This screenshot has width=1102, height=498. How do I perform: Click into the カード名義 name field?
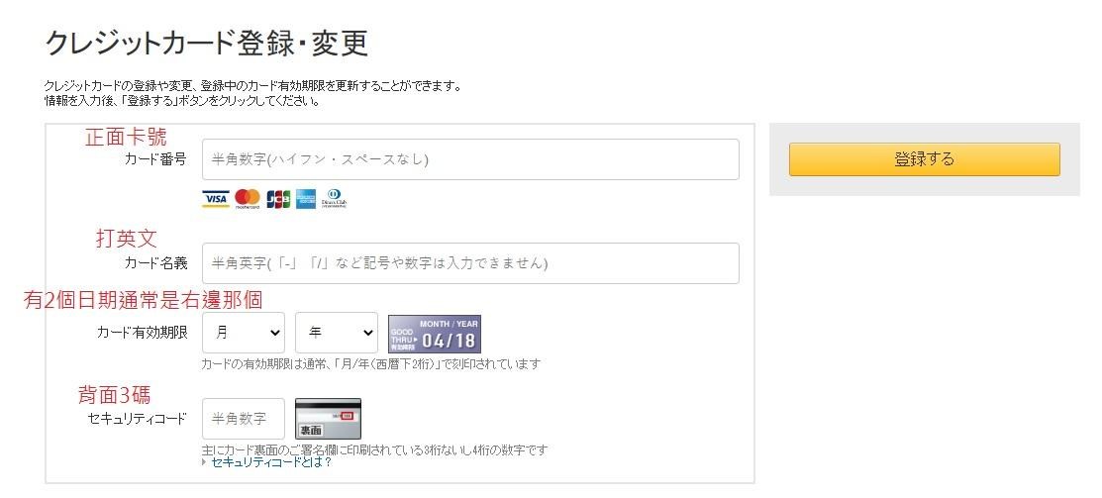[470, 263]
